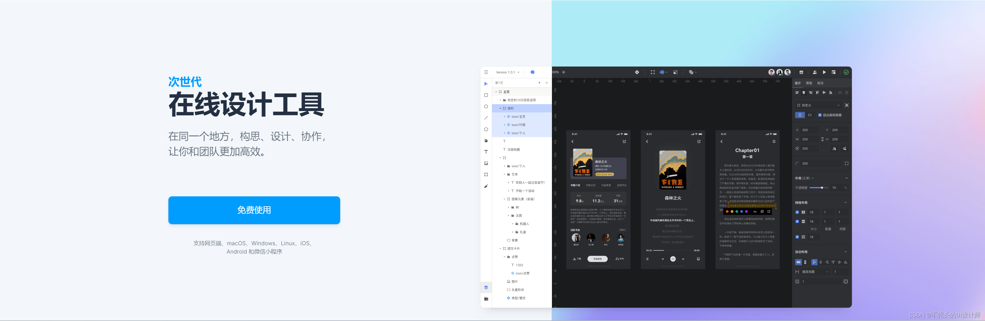Screen dimensions: 985x321
Task: Click 下载 in the first mockup
Action: point(577,259)
